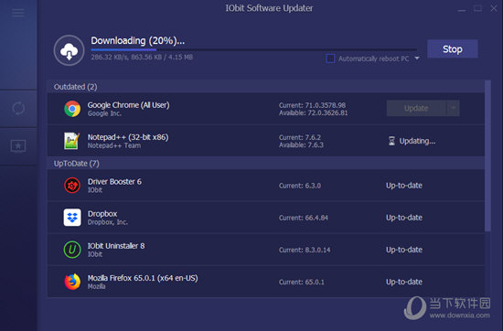
Task: Click the download speed and size text
Action: point(142,57)
